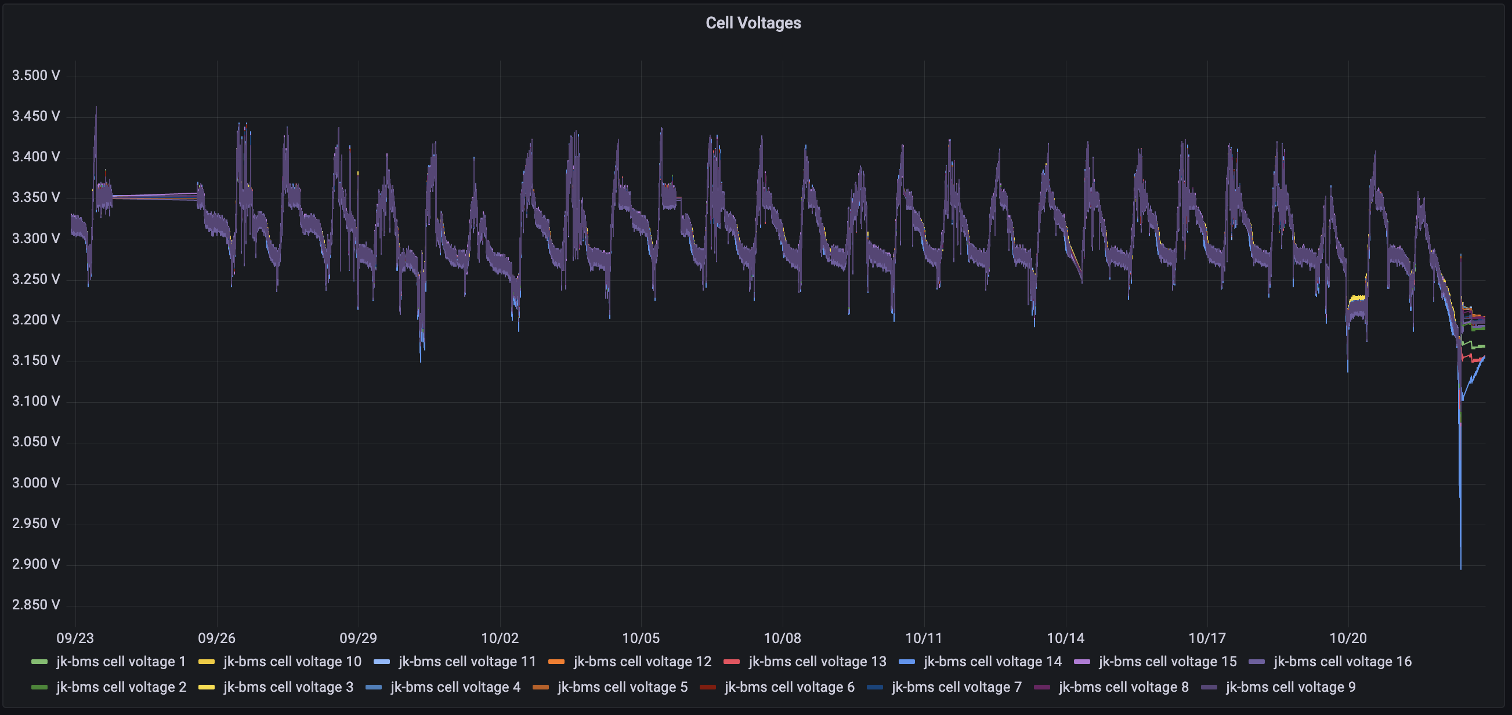Open color picker for cell voltage 14 swatch
The width and height of the screenshot is (1512, 715).
tap(906, 662)
